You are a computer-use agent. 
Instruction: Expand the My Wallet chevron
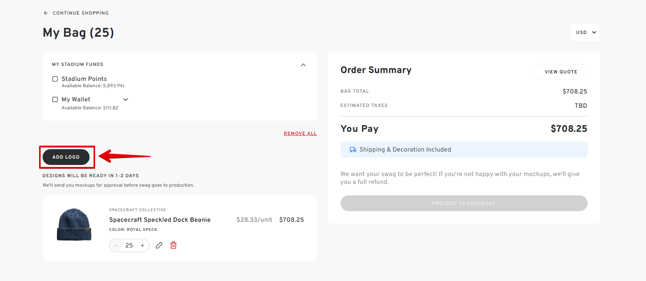125,99
